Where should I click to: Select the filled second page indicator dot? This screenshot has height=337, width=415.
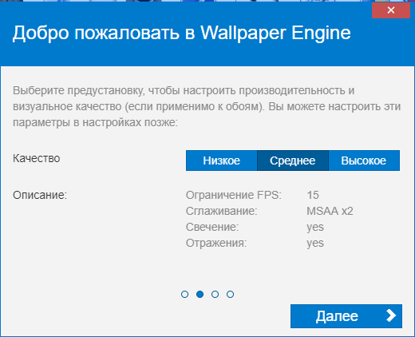click(x=200, y=294)
